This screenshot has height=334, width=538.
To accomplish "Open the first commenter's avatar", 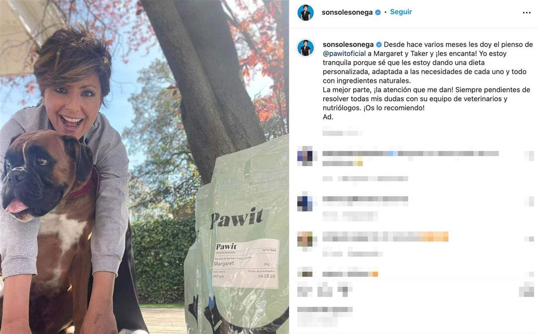I will point(305,156).
